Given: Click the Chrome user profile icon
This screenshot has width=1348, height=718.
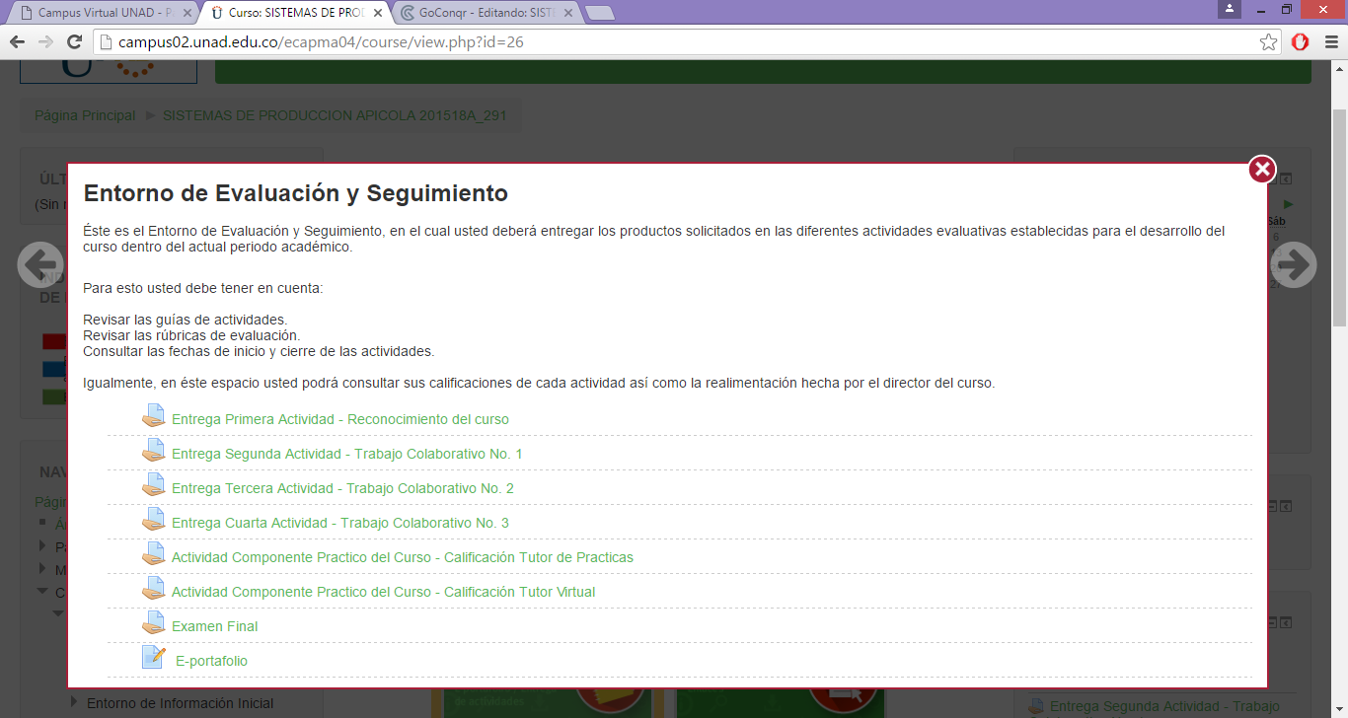Looking at the screenshot, I should tap(1229, 9).
